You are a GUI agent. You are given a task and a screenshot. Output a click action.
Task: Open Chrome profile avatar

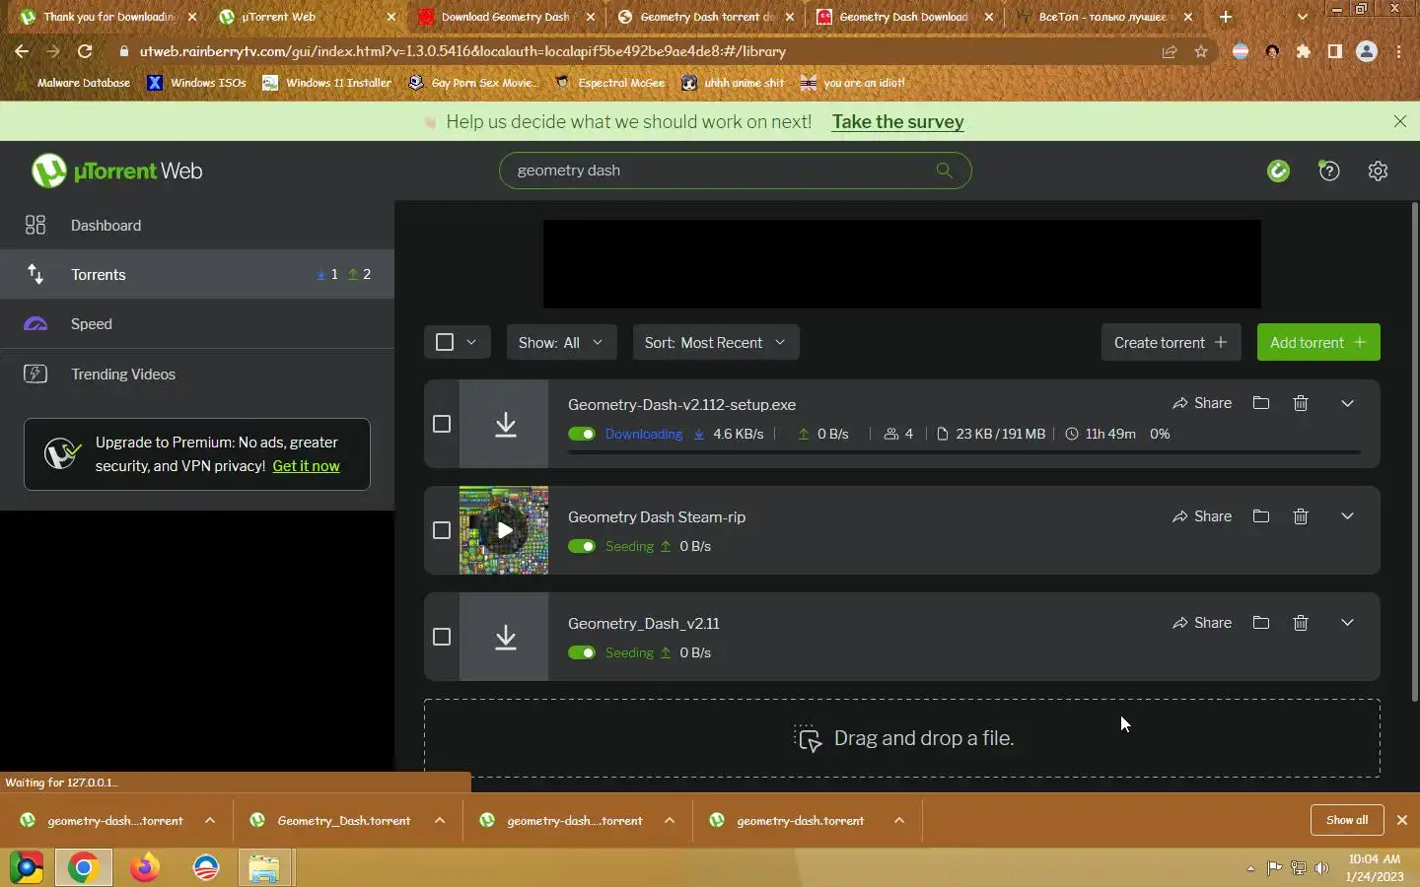(x=1367, y=51)
